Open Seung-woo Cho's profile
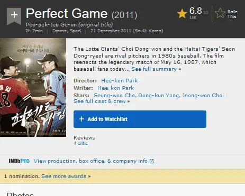This screenshot has width=245, height=196. pyautogui.click(x=115, y=96)
